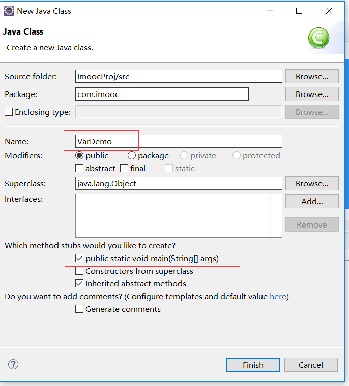Click the Name field containing VarDemo

coord(179,141)
